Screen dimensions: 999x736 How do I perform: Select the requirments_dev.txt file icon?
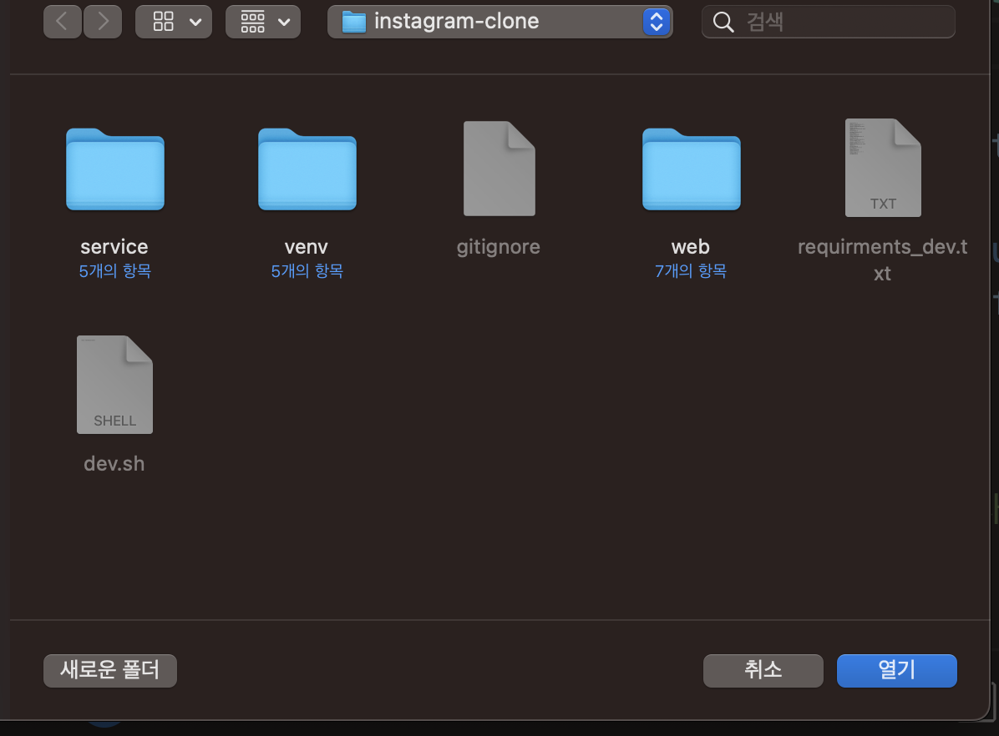883,168
